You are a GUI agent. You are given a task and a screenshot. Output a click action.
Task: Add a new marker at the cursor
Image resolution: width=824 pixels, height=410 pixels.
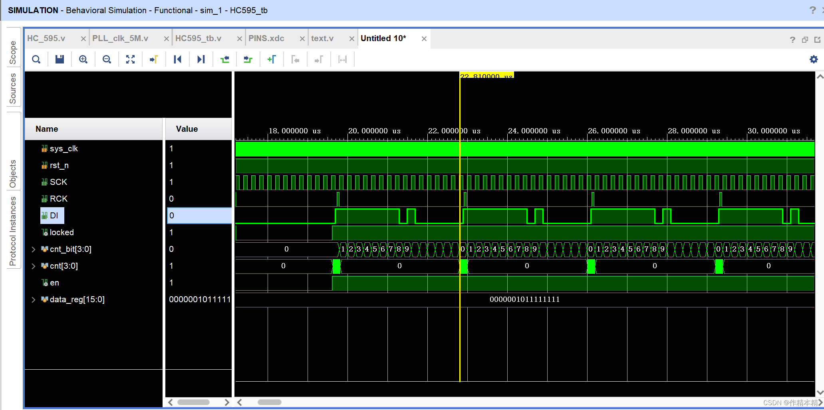click(x=272, y=59)
